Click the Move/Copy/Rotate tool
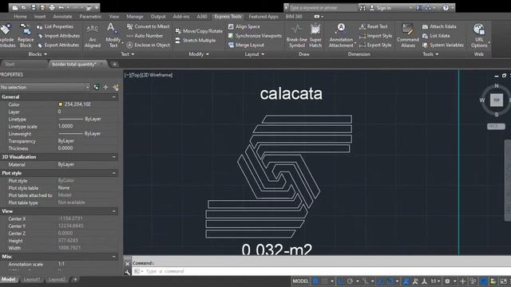Viewport: 511px width, 287px height. click(199, 31)
